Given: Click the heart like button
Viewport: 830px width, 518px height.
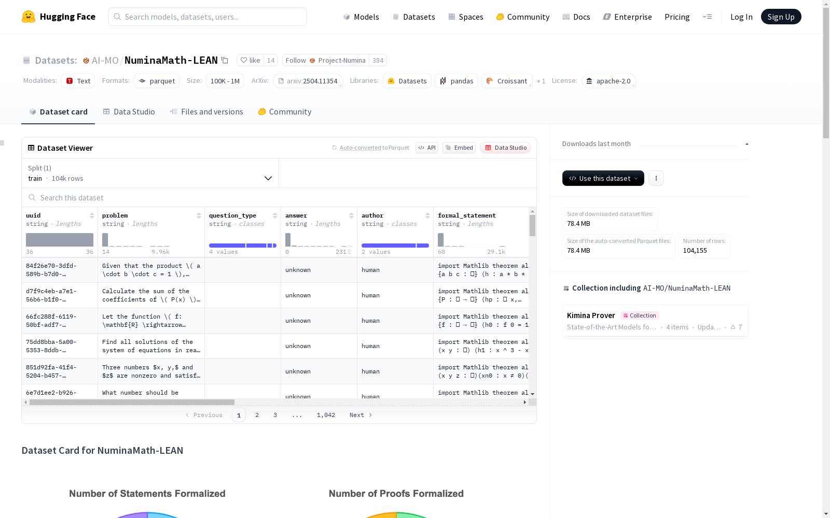Looking at the screenshot, I should coord(251,60).
